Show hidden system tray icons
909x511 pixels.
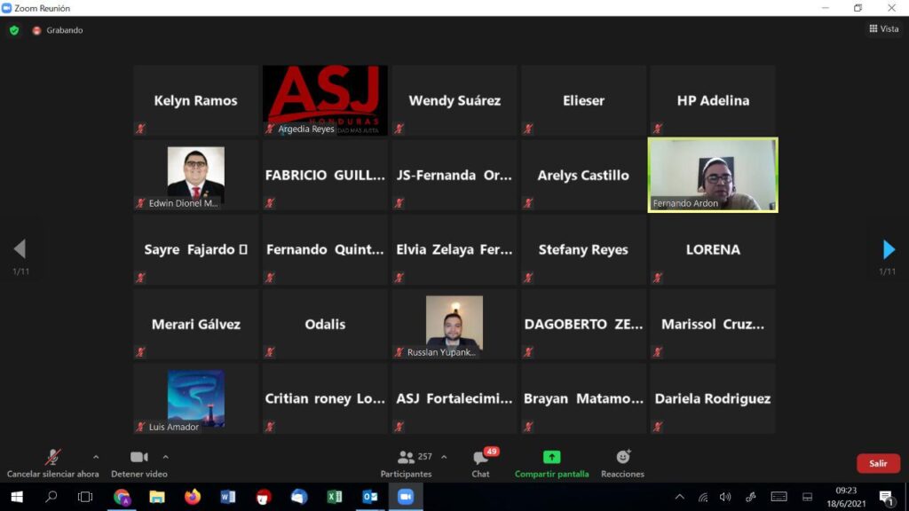tap(680, 497)
